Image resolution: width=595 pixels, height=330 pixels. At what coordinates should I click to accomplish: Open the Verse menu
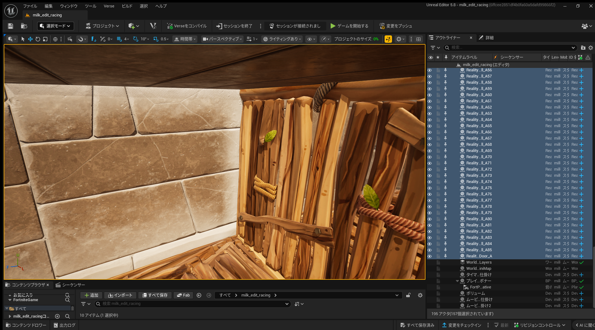[109, 6]
